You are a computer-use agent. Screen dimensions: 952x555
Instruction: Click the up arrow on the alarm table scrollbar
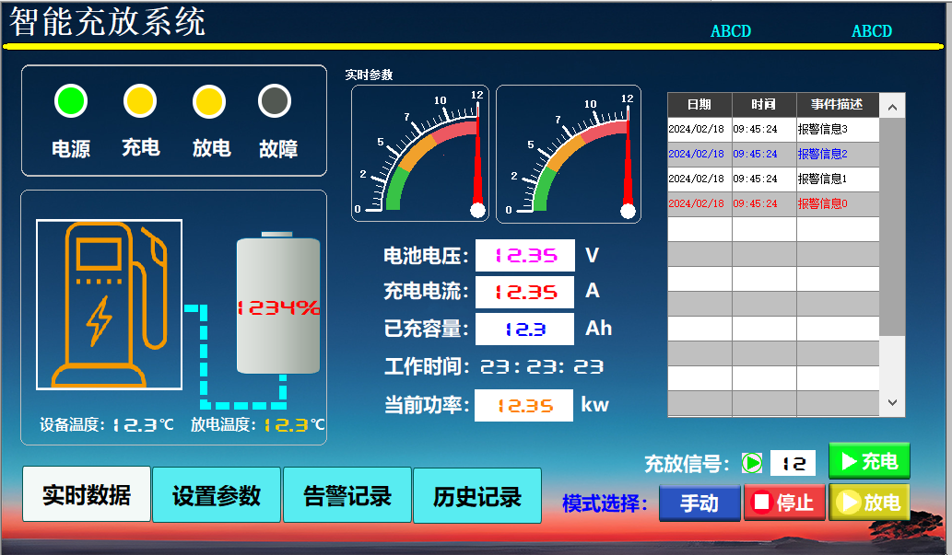click(891, 105)
